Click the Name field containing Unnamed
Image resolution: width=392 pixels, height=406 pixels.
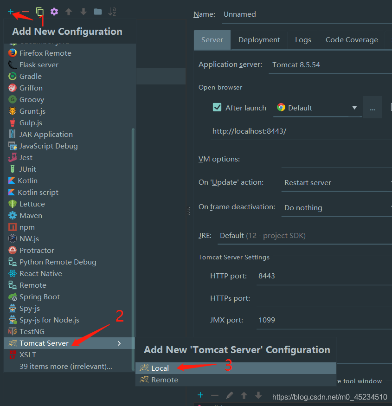307,14
